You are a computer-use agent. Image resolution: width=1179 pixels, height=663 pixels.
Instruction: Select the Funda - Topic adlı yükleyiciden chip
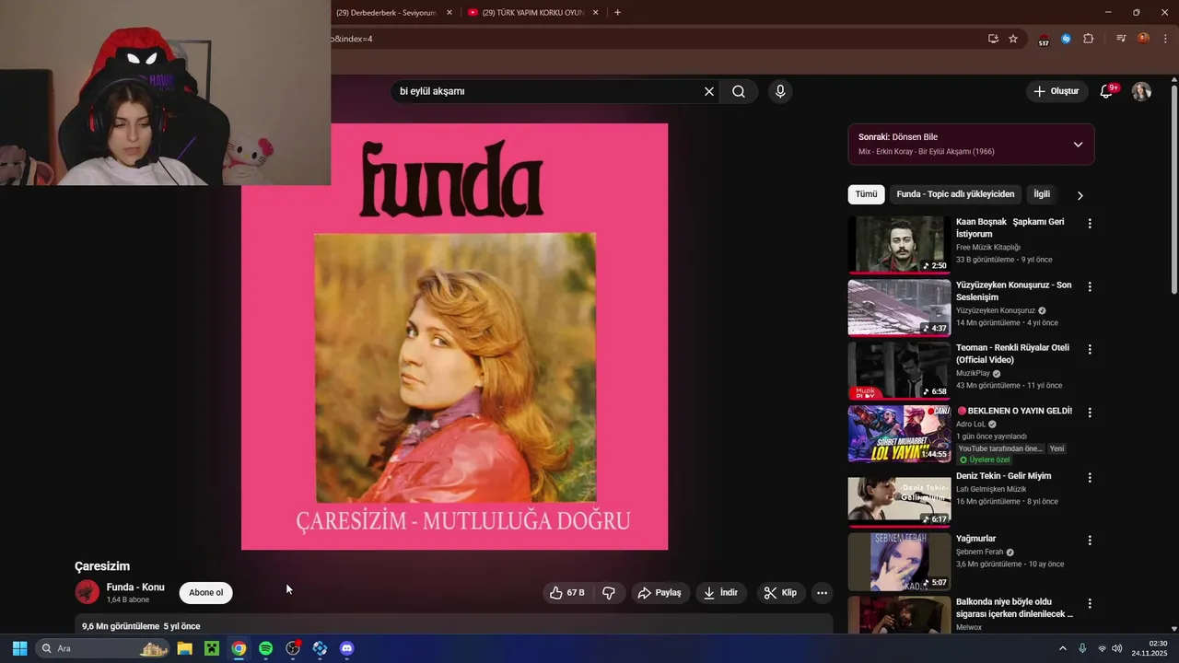pyautogui.click(x=955, y=194)
